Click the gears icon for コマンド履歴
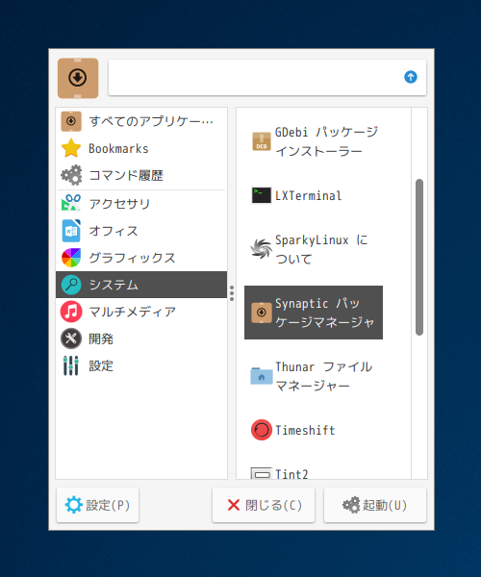The image size is (481, 577). click(71, 175)
